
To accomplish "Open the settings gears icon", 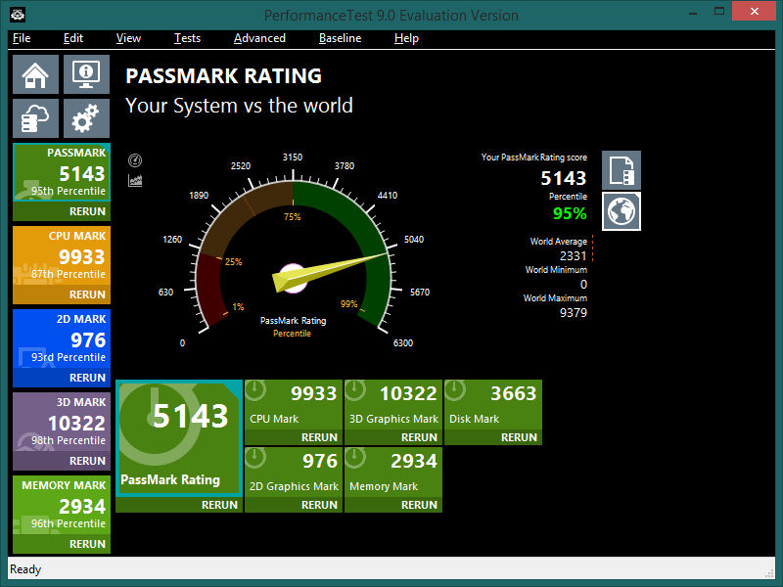I will point(86,118).
